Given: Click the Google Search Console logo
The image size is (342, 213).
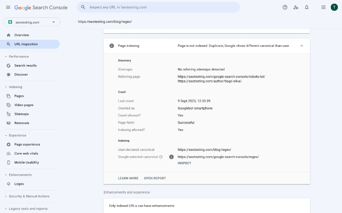Looking at the screenshot, I should (41, 7).
